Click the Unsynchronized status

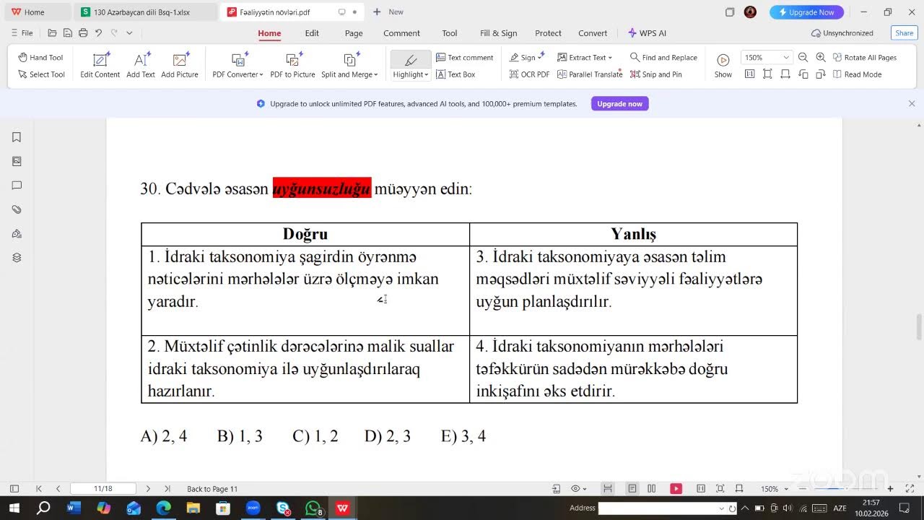[x=842, y=33]
